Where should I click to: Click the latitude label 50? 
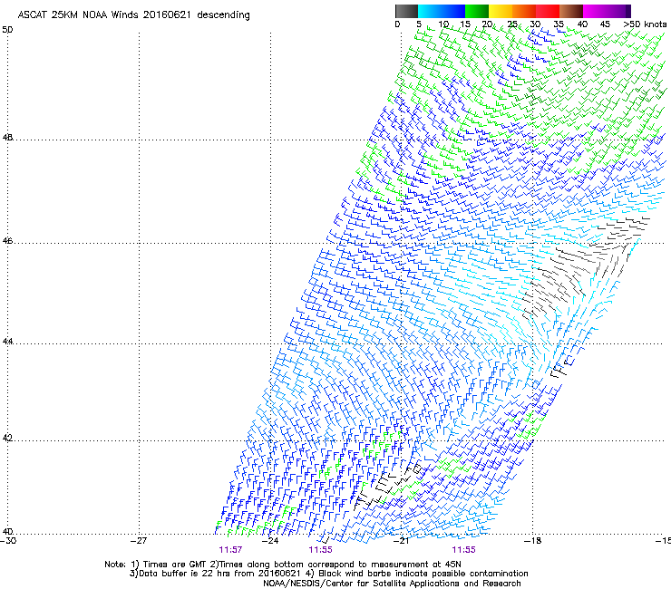pos(7,30)
